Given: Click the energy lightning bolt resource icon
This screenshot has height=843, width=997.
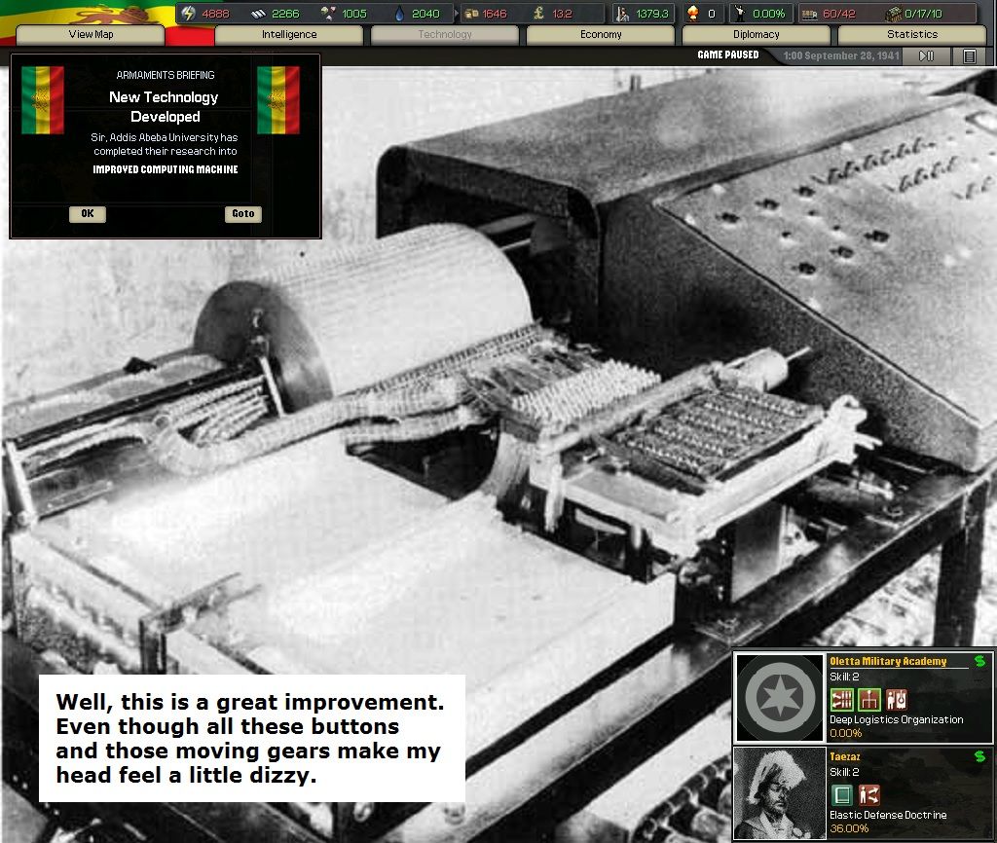Looking at the screenshot, I should coord(190,14).
